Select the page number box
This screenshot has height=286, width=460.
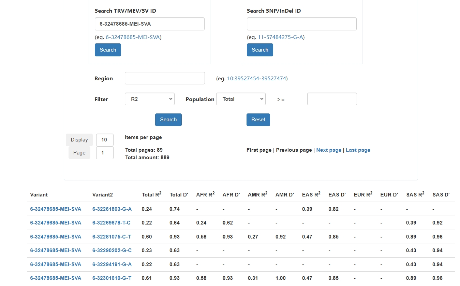tap(105, 153)
